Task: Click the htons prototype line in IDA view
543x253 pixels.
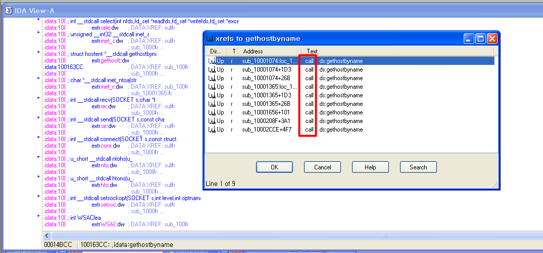Action: 88,178
